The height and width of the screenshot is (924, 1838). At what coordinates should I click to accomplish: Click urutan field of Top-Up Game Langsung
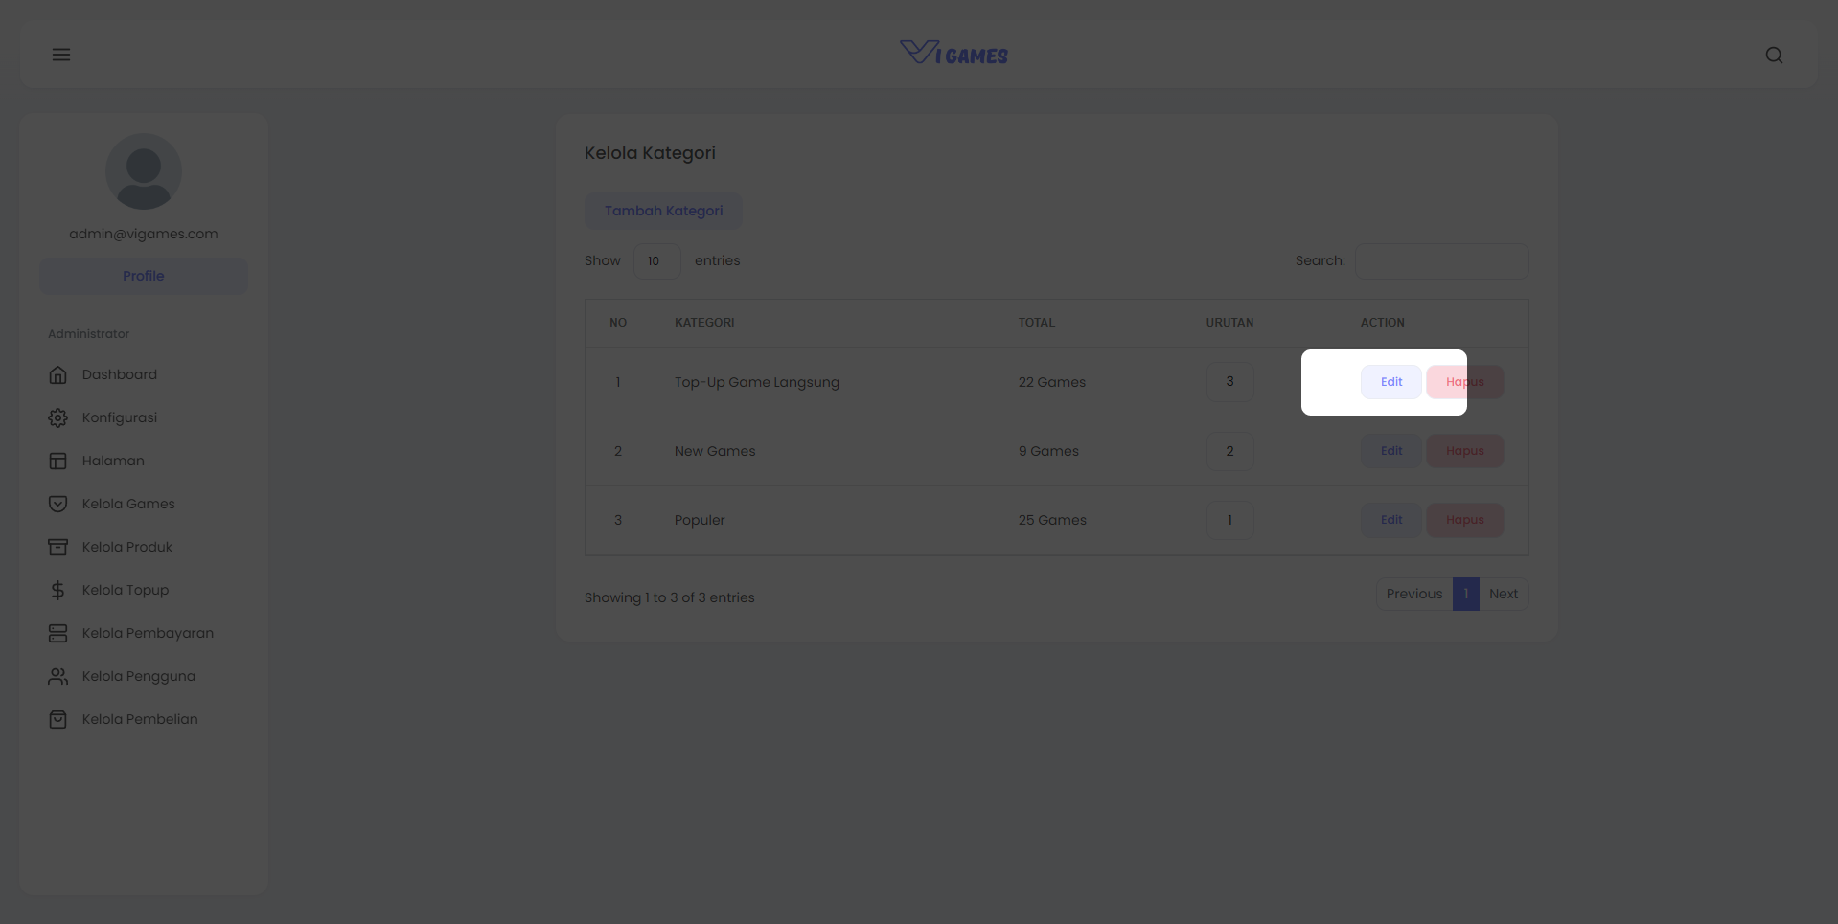(1230, 382)
